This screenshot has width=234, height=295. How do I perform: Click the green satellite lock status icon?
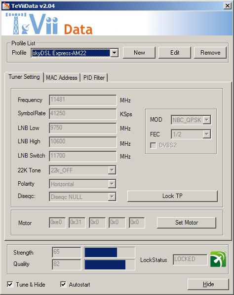pyautogui.click(x=218, y=259)
